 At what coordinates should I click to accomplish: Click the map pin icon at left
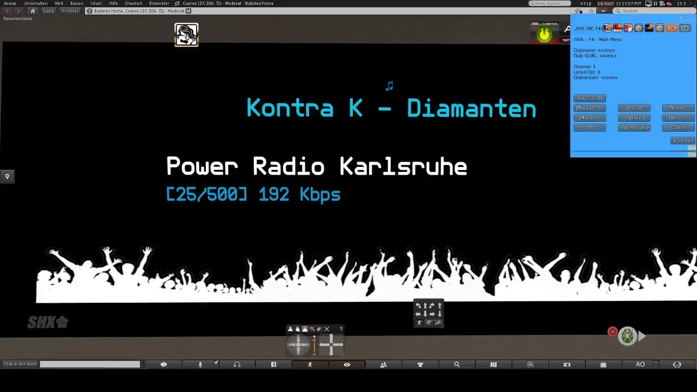7,176
